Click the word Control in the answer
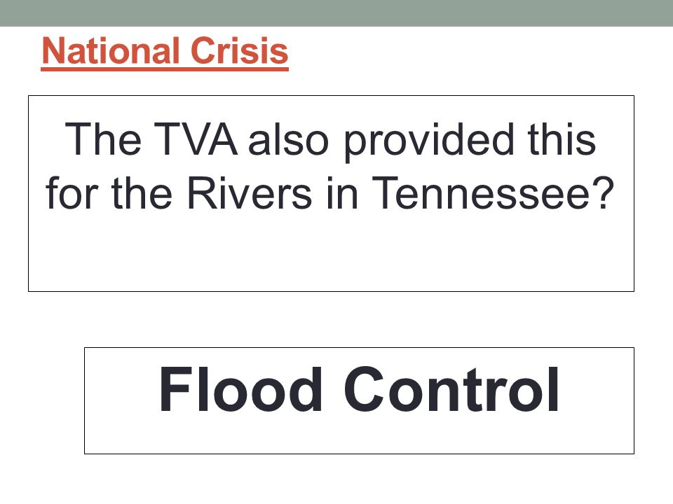 (451, 390)
